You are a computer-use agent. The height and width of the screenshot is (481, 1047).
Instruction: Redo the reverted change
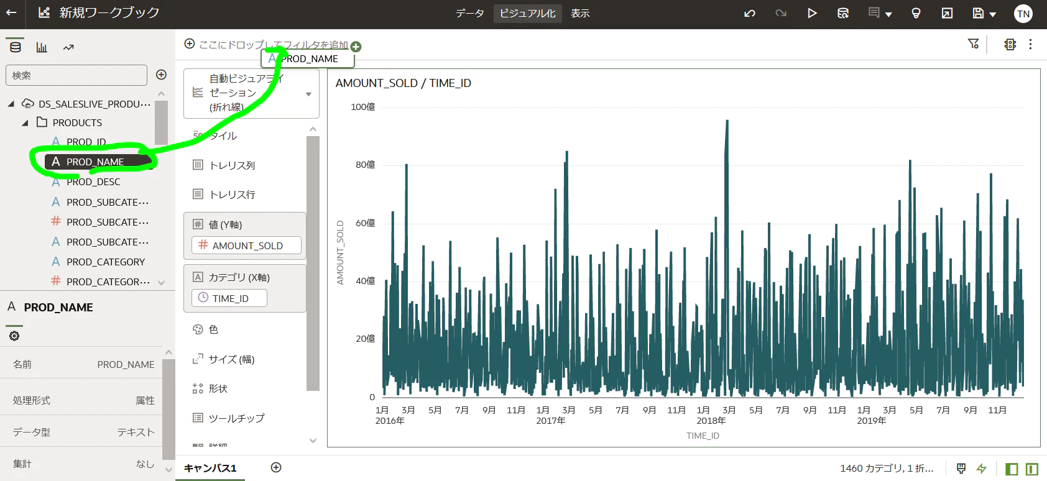click(781, 13)
